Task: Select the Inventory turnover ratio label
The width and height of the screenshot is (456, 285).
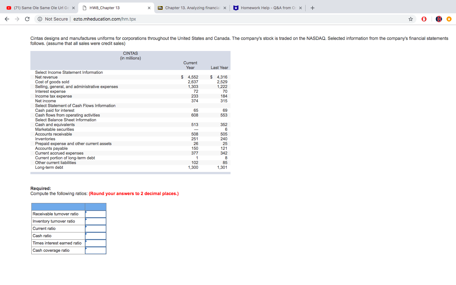Action: (x=54, y=221)
